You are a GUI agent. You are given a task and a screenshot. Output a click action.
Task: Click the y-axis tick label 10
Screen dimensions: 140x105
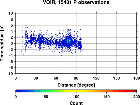click(x=11, y=13)
